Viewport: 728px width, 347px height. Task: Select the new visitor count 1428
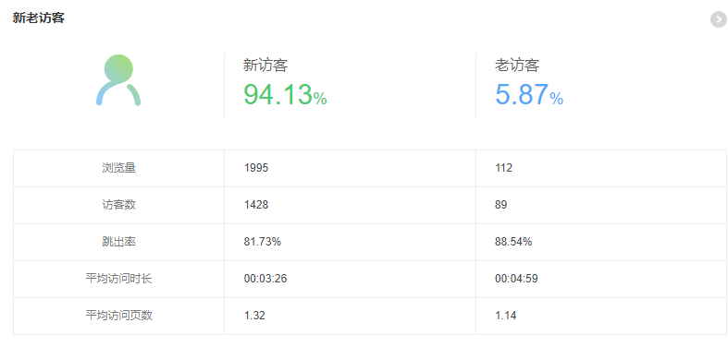256,205
